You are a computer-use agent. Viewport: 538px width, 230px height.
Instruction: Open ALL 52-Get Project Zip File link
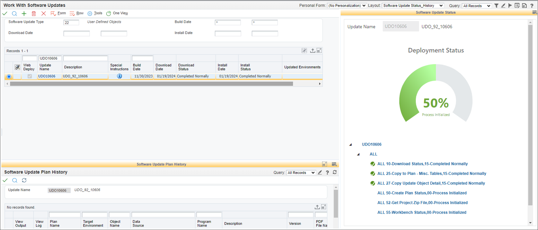[x=423, y=203]
